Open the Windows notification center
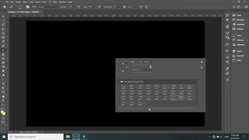The height and width of the screenshot is (140, 249). pos(244,136)
